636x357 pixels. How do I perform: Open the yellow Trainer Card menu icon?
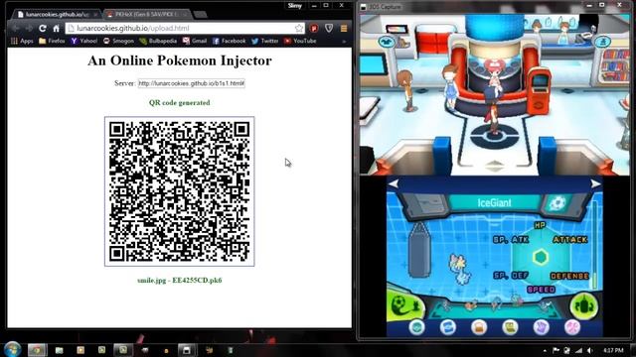coord(510,327)
